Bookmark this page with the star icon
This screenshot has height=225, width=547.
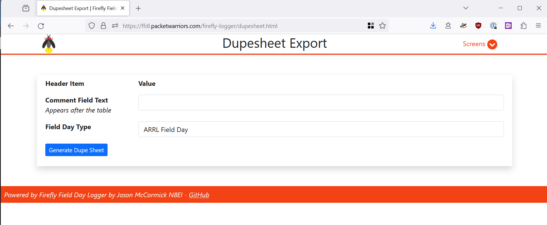pyautogui.click(x=382, y=26)
